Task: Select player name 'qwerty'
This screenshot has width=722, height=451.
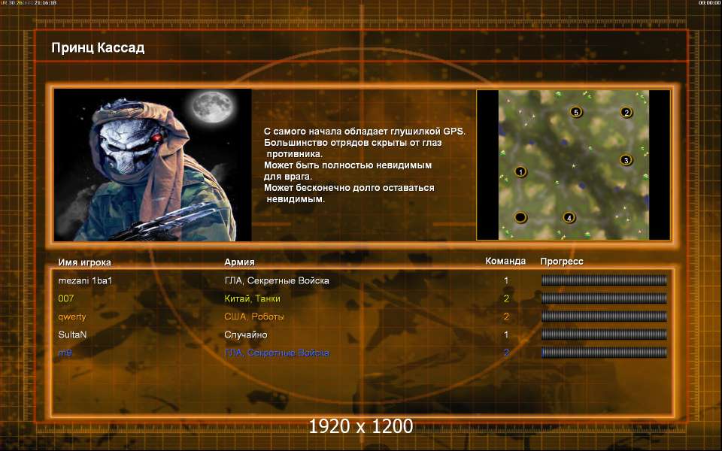Action: coord(72,317)
